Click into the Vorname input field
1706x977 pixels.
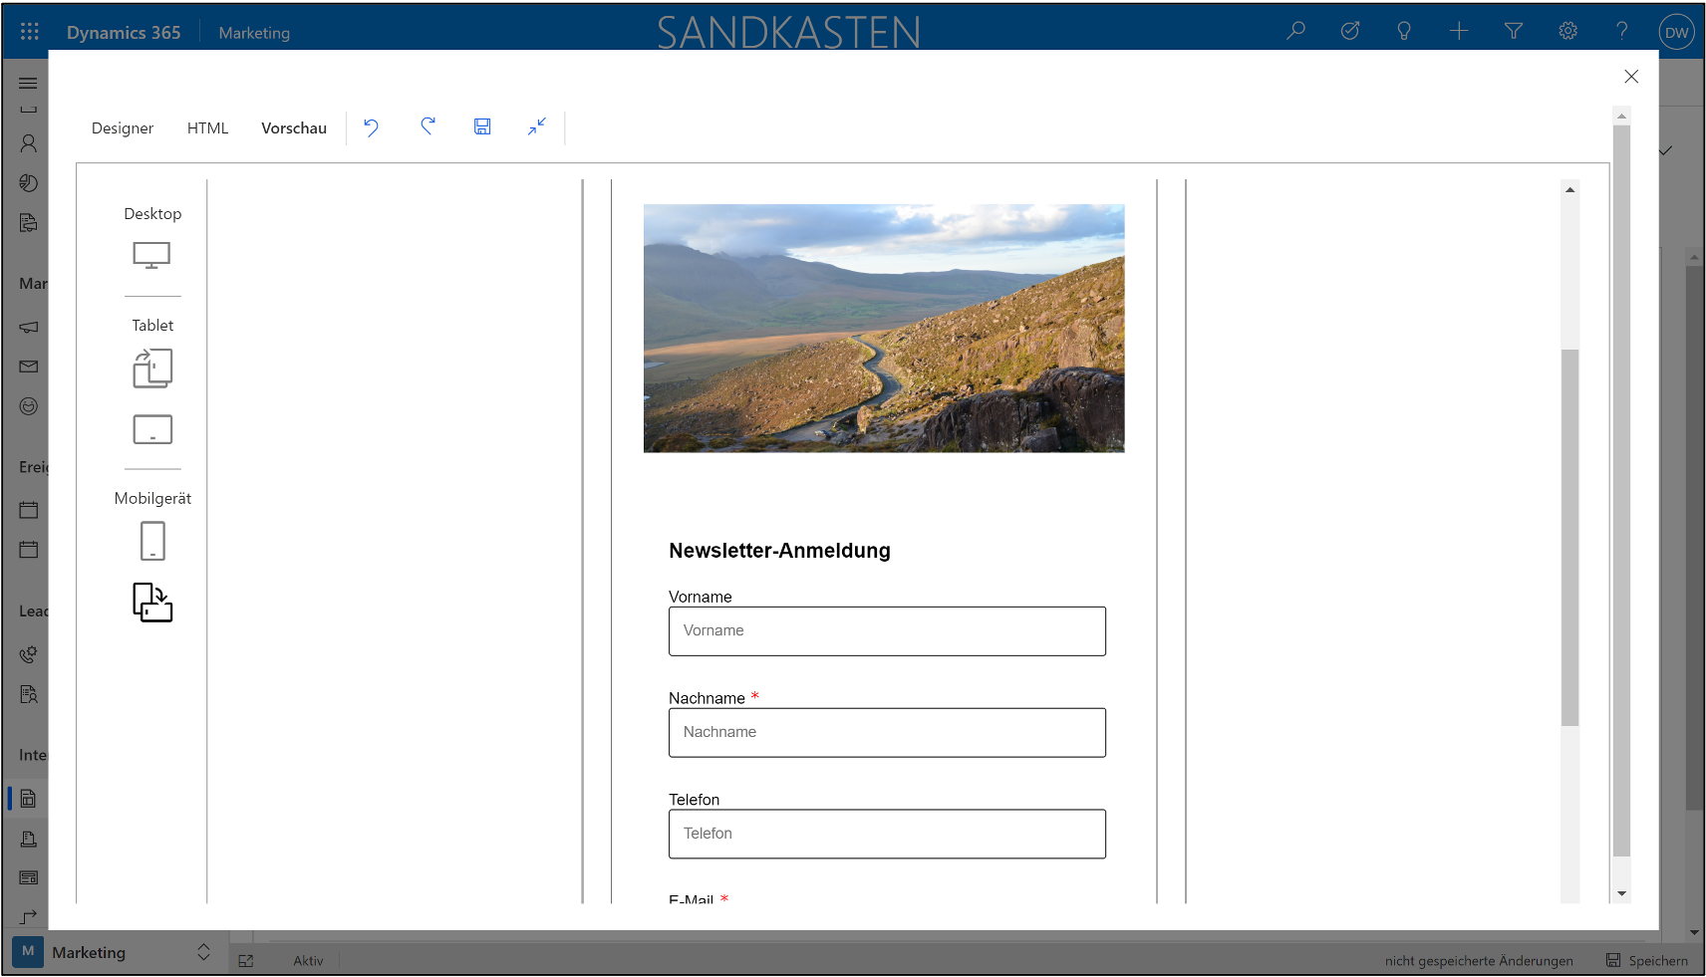tap(887, 631)
